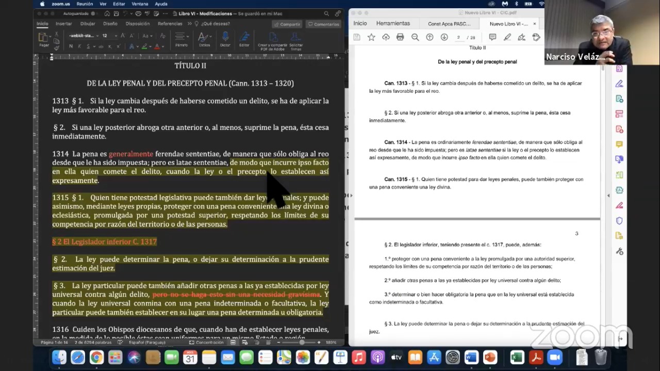Click the Dictar microphone icon
660x371 pixels.
click(225, 37)
